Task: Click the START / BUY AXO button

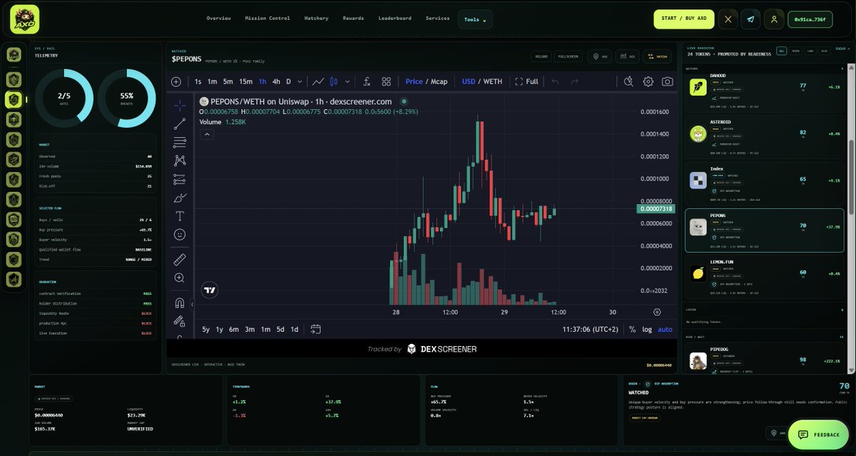Action: coord(683,19)
